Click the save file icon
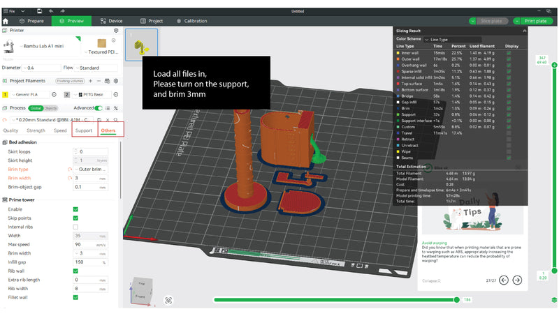 point(39,11)
